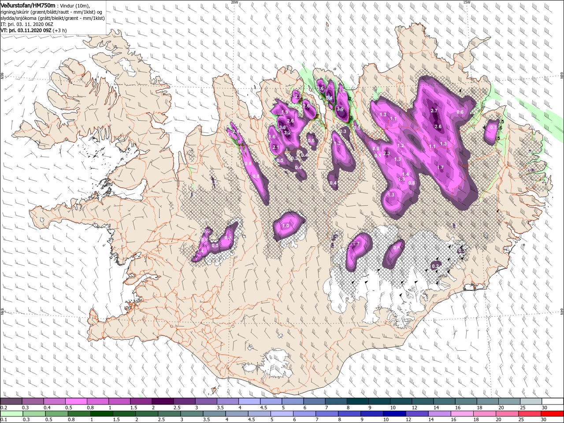Select top legend swatch between 0.2 and 0.3
The width and height of the screenshot is (564, 423).
pos(11,401)
